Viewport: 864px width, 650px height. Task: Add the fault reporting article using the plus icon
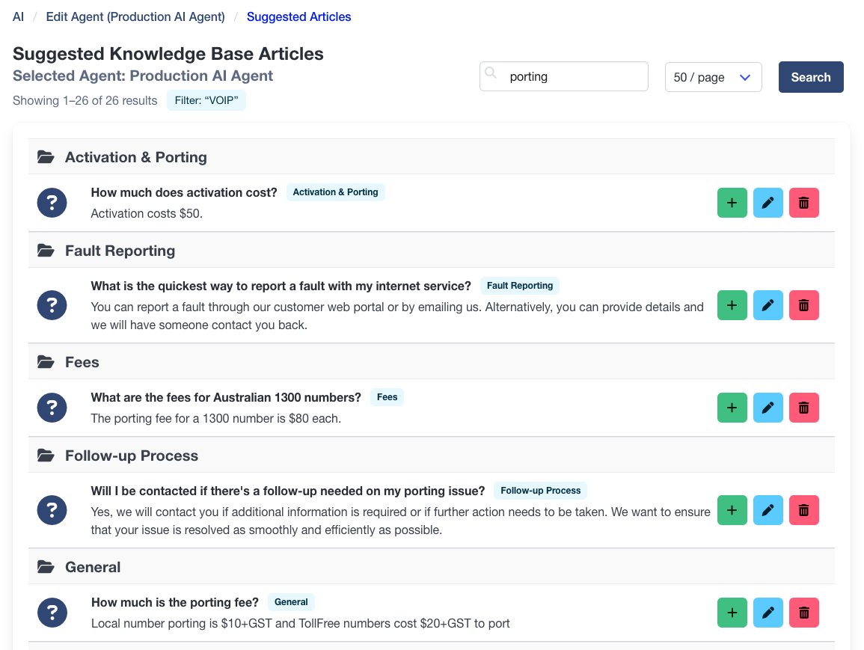(732, 304)
